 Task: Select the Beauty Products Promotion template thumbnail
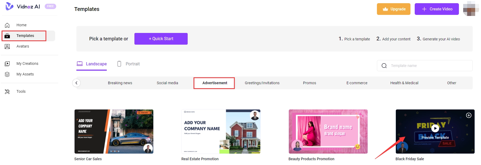tap(328, 131)
